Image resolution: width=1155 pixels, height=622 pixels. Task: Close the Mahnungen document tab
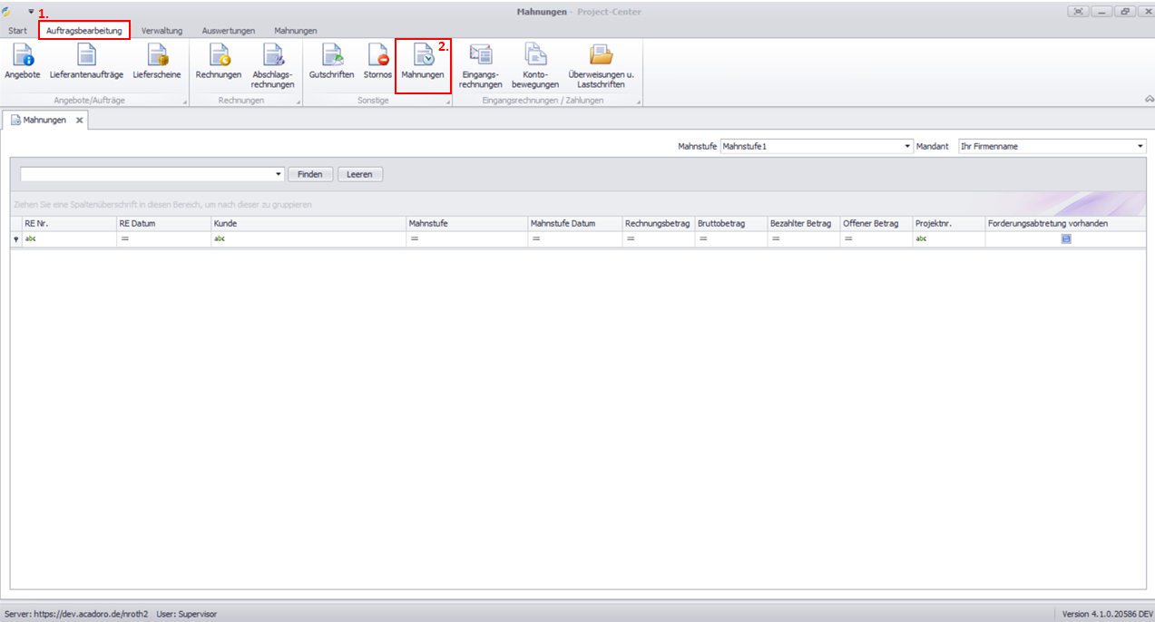click(79, 120)
